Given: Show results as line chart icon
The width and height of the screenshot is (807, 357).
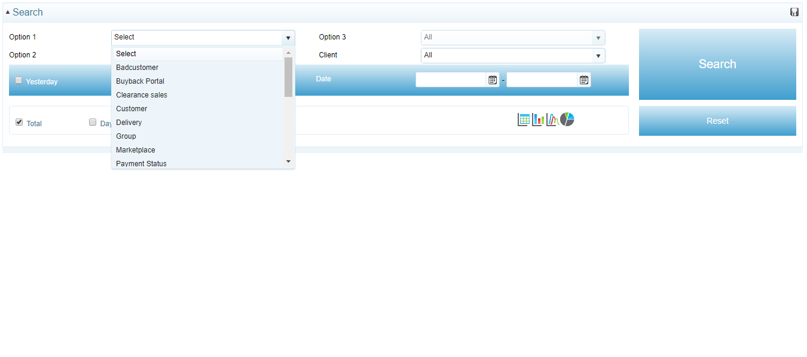Looking at the screenshot, I should coord(552,120).
